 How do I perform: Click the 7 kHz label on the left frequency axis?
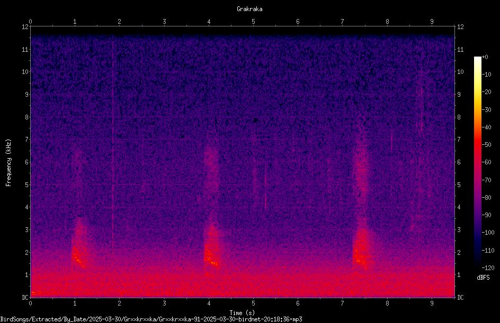pos(27,140)
